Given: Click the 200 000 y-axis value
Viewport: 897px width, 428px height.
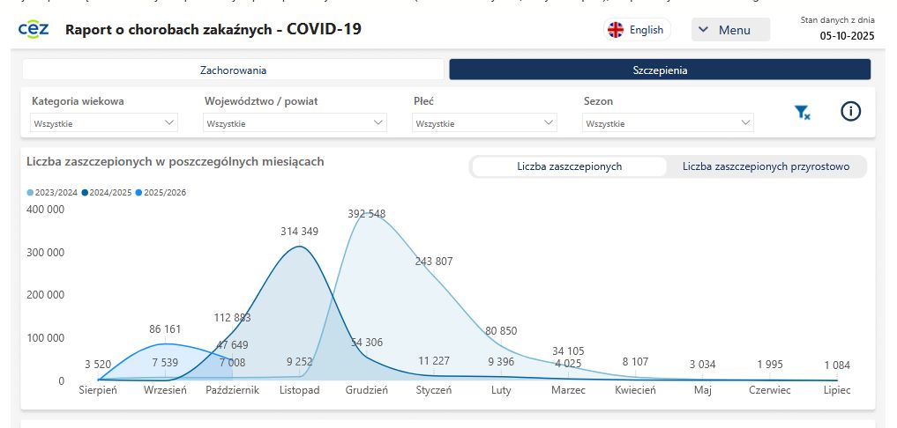Looking at the screenshot, I should pyautogui.click(x=46, y=295).
